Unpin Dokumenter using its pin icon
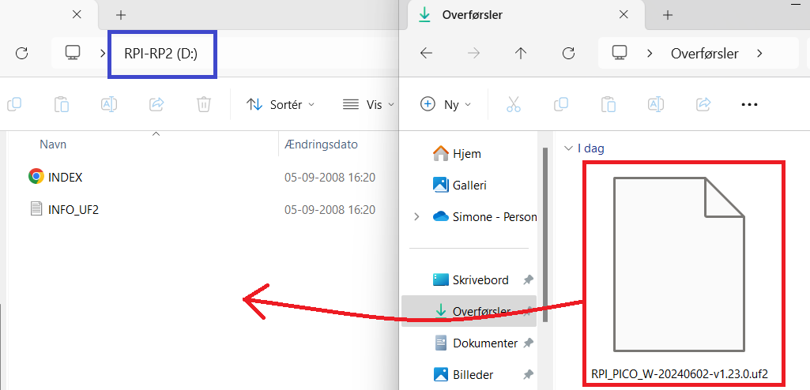Image resolution: width=810 pixels, height=390 pixels. [x=527, y=343]
